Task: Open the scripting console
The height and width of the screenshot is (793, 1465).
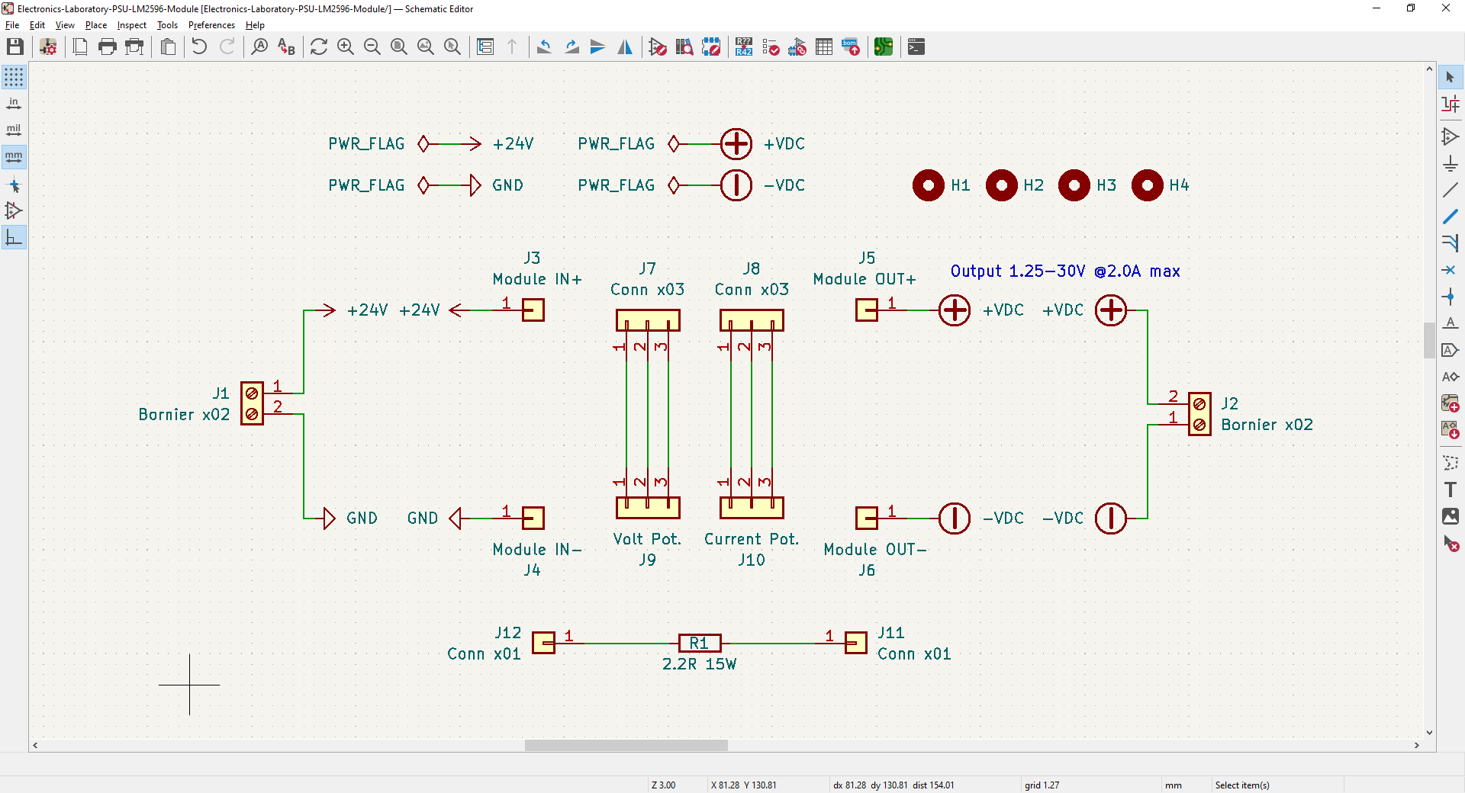Action: click(x=916, y=47)
